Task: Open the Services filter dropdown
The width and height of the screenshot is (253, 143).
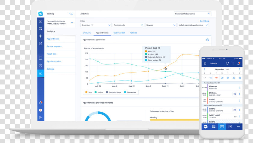Action: point(161,25)
